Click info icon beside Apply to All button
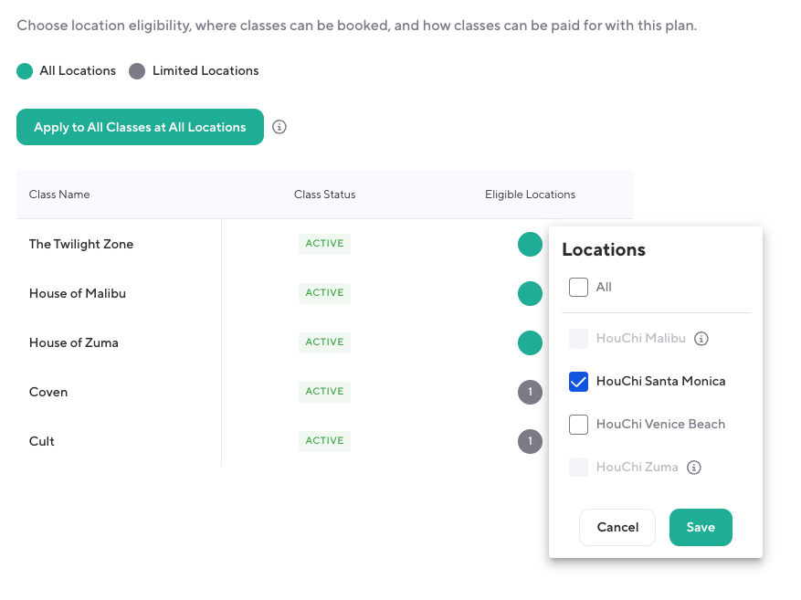The width and height of the screenshot is (801, 600). 280,127
